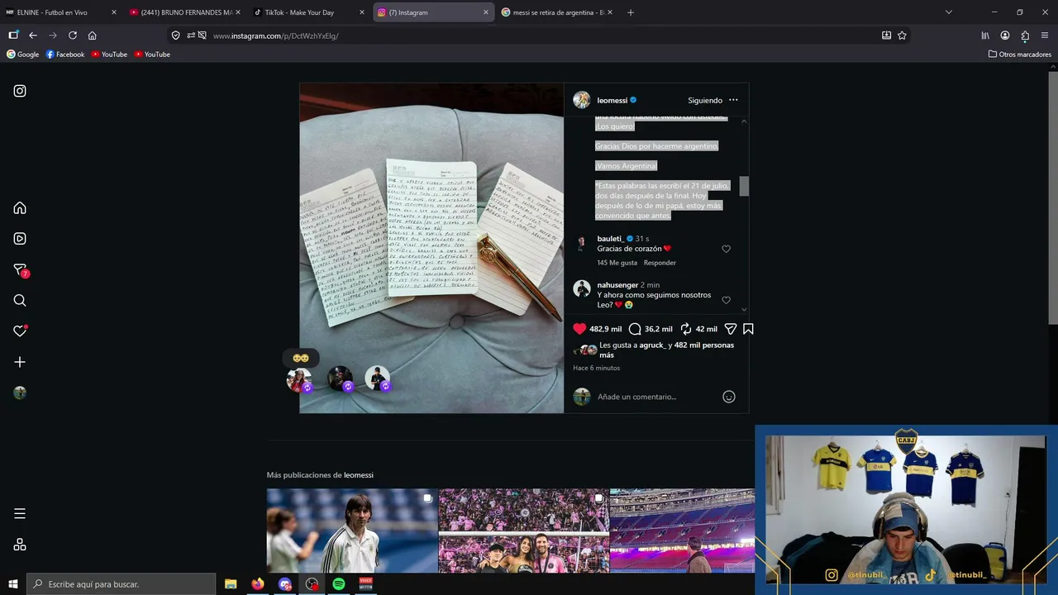Open pink crowd thumbnail in Más publicaciones
The image size is (1058, 595).
523,531
